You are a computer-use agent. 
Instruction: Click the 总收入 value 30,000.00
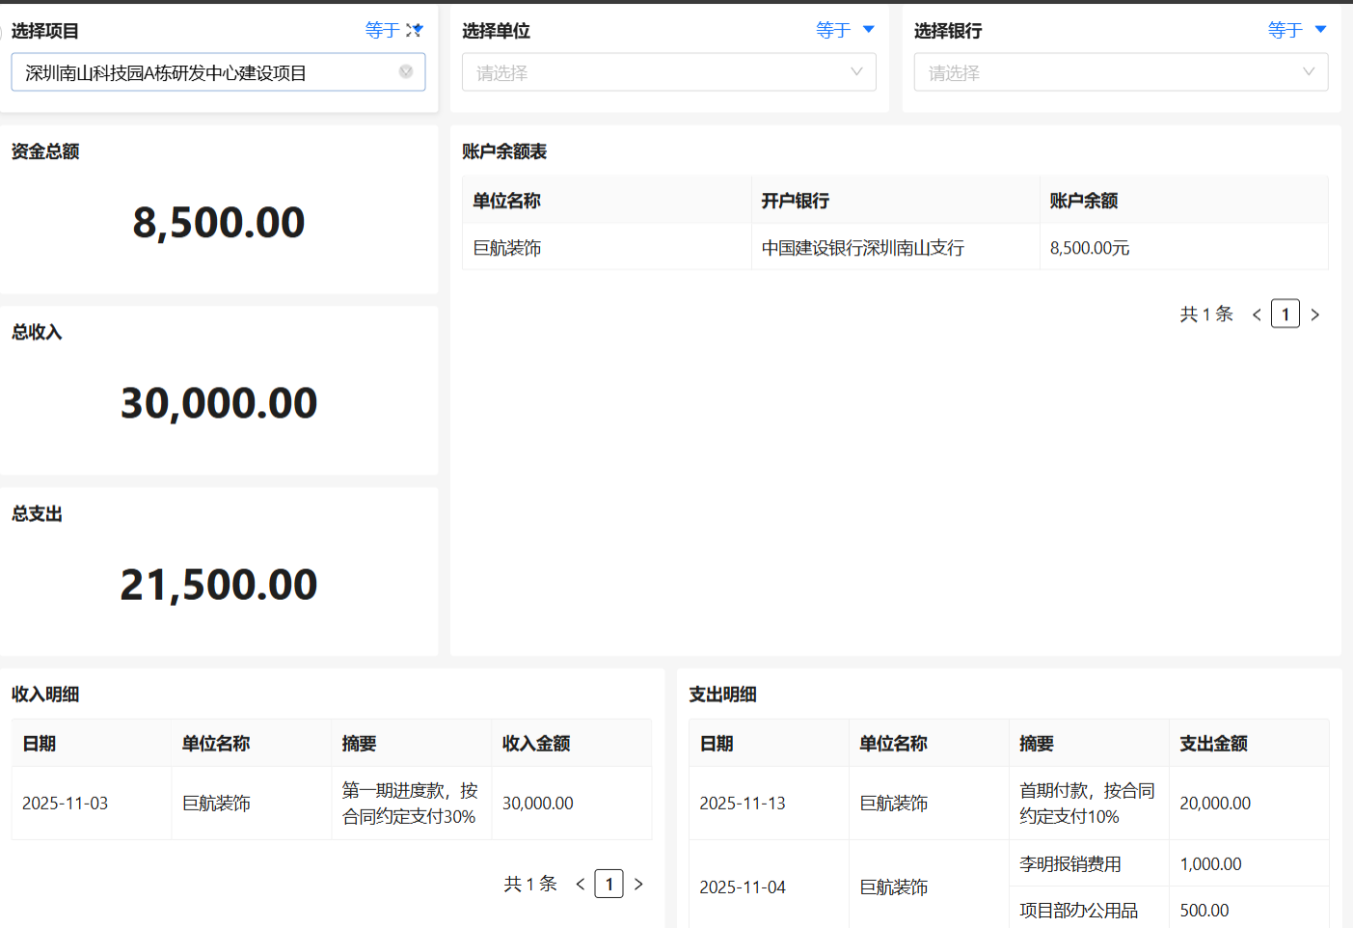[x=219, y=403]
